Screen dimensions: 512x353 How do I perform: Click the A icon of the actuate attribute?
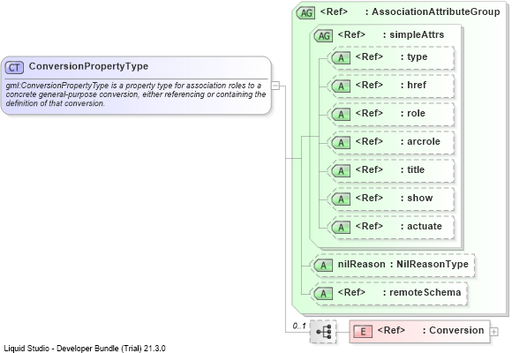click(x=341, y=228)
